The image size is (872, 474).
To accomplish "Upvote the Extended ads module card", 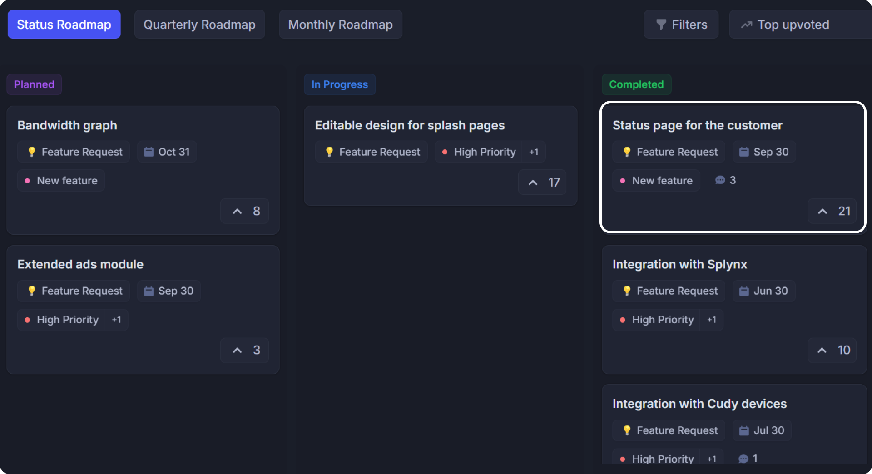I will (244, 350).
